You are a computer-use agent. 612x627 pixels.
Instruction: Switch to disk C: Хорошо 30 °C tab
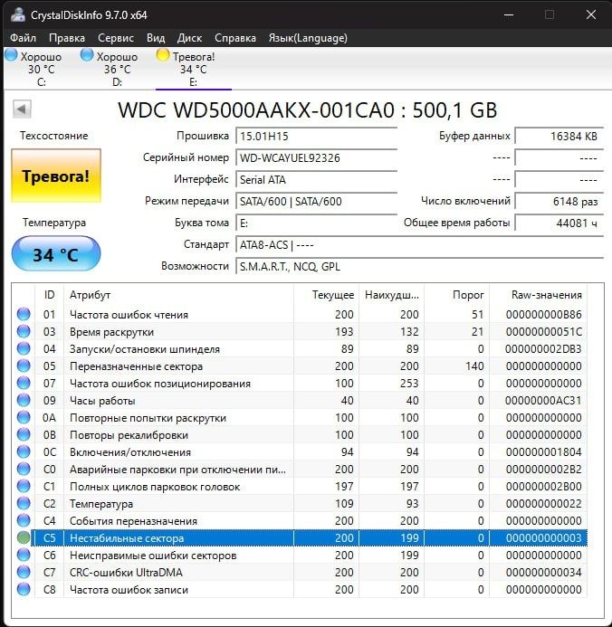42,69
